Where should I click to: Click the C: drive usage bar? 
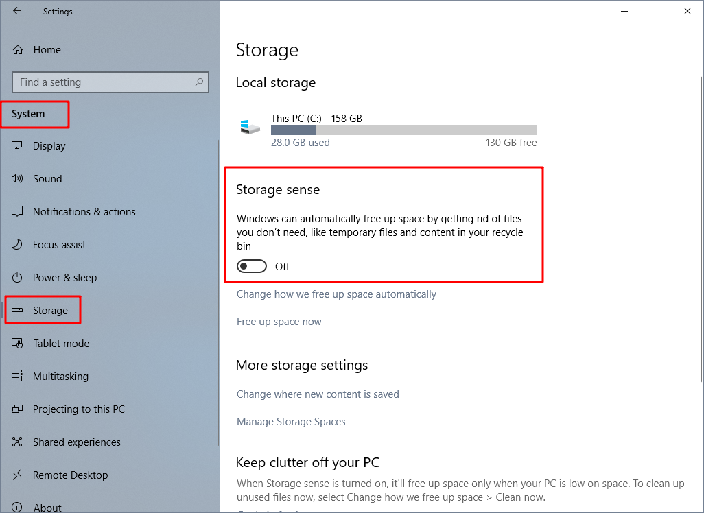tap(404, 130)
